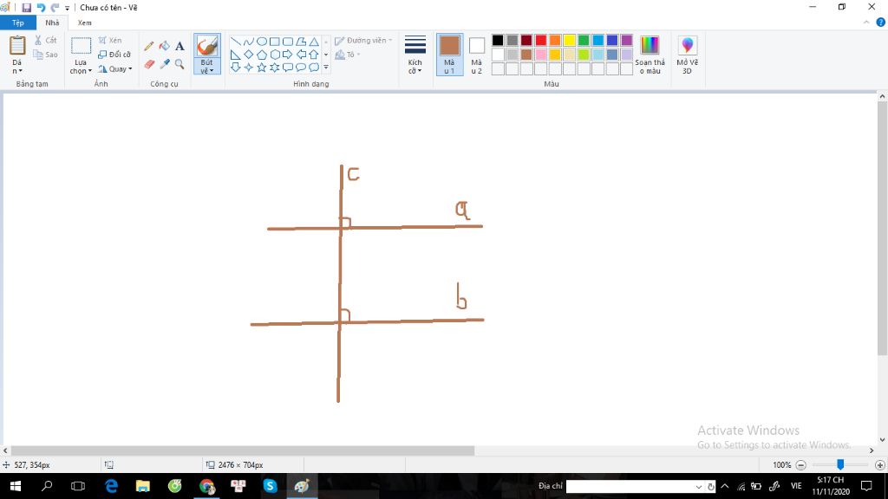The image size is (888, 499).
Task: Choose the Hexagon shape
Action: point(275,55)
